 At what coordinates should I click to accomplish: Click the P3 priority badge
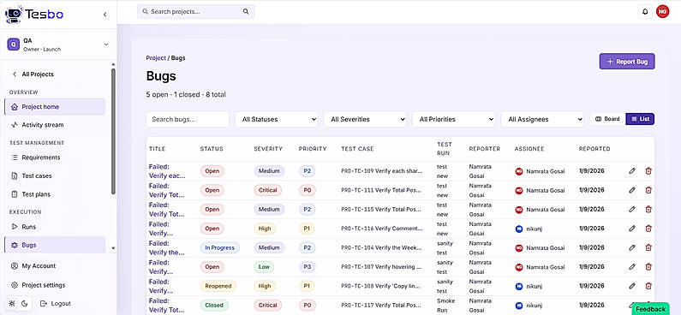click(x=307, y=267)
